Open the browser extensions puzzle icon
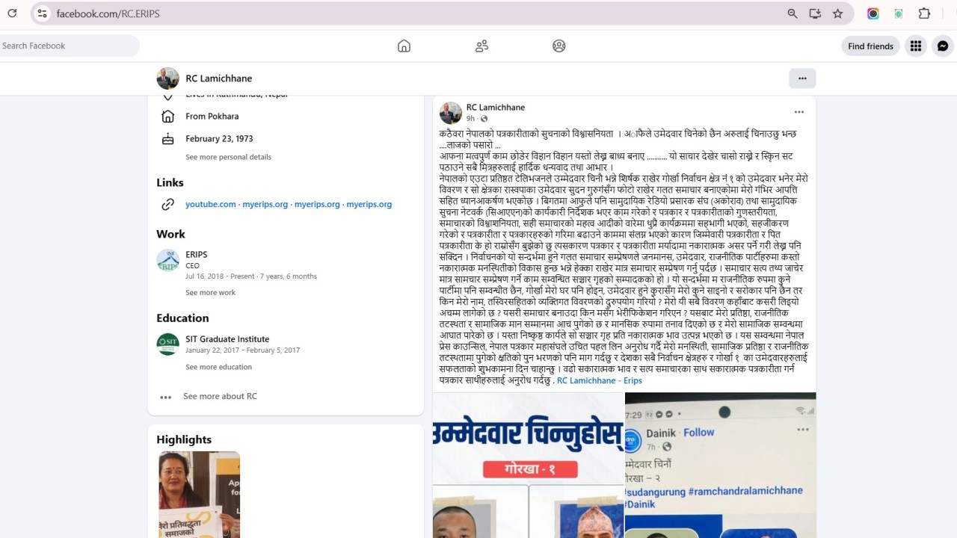Screen dimensions: 957x538 925,13
